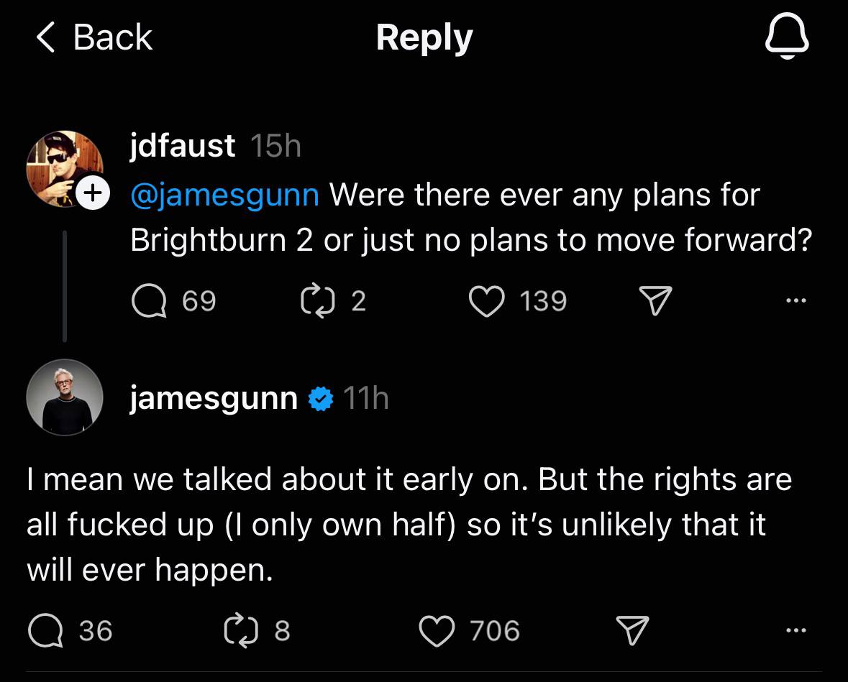Comment on jamesgunn's reply

point(43,630)
